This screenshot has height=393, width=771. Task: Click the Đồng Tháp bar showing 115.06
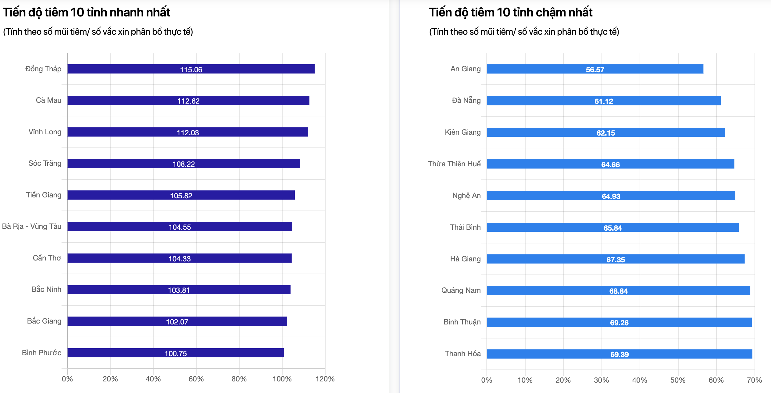191,69
